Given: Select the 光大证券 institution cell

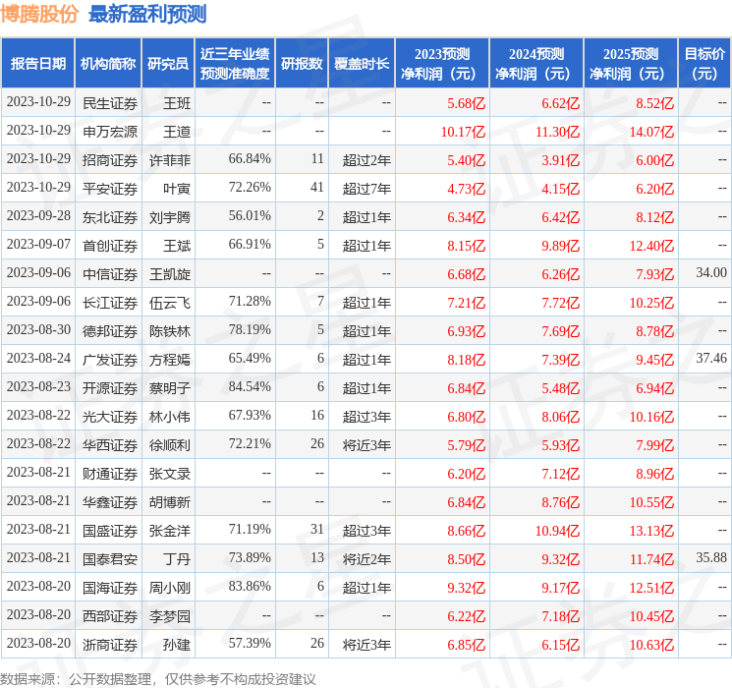Looking at the screenshot, I should click(110, 417).
